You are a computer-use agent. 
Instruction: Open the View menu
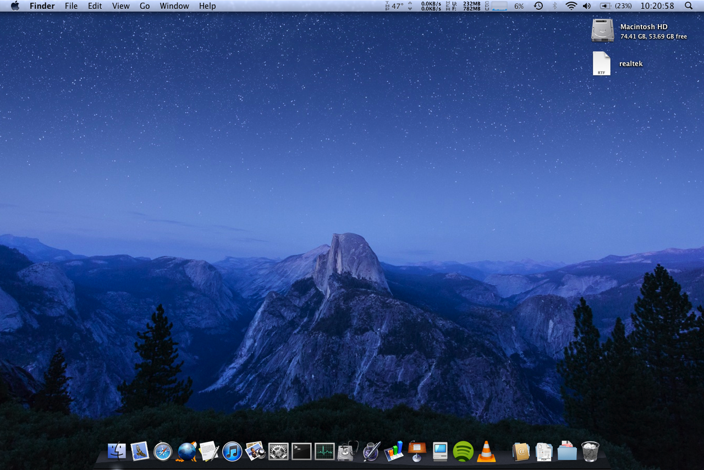(121, 6)
